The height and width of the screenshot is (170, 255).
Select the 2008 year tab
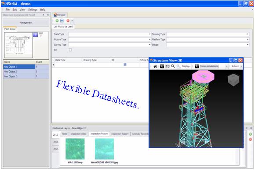click(56, 142)
